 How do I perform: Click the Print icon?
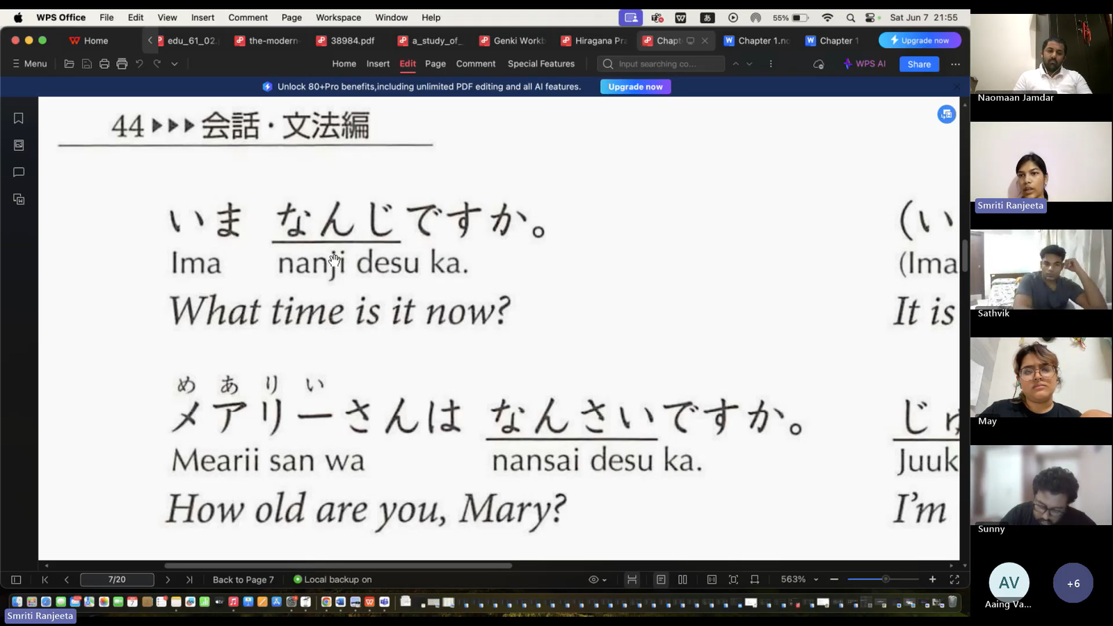[104, 64]
